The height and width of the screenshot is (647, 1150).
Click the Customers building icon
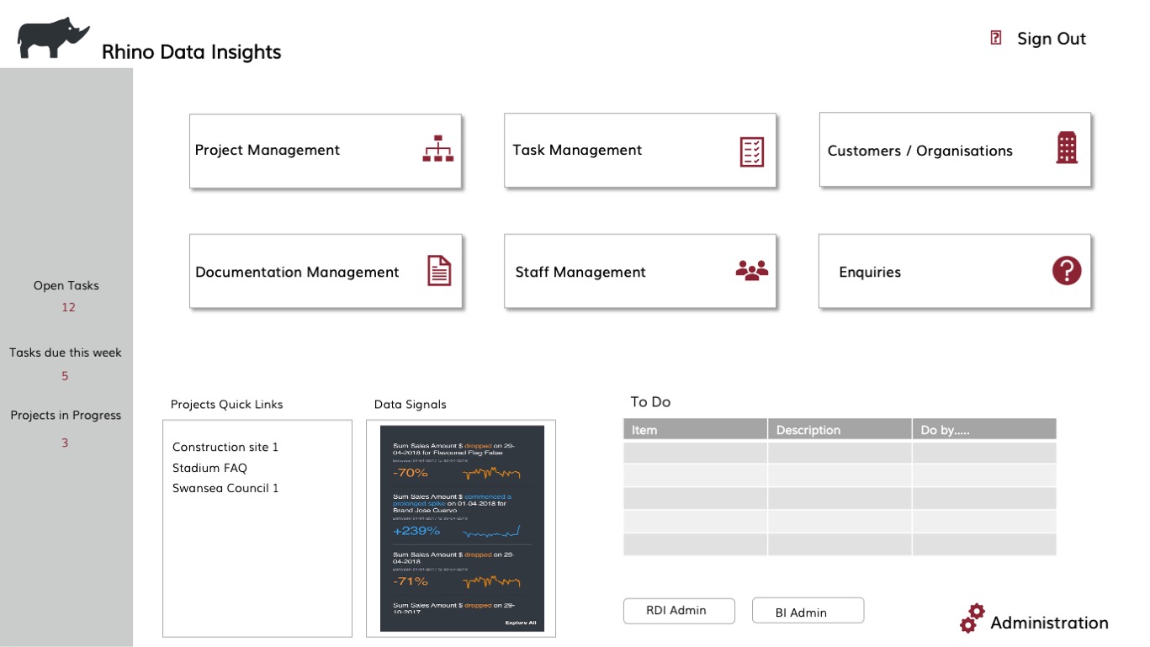[x=1067, y=148]
